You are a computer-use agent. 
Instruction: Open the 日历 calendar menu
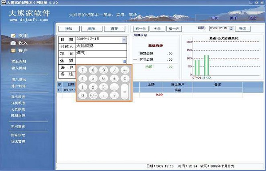[215, 18]
